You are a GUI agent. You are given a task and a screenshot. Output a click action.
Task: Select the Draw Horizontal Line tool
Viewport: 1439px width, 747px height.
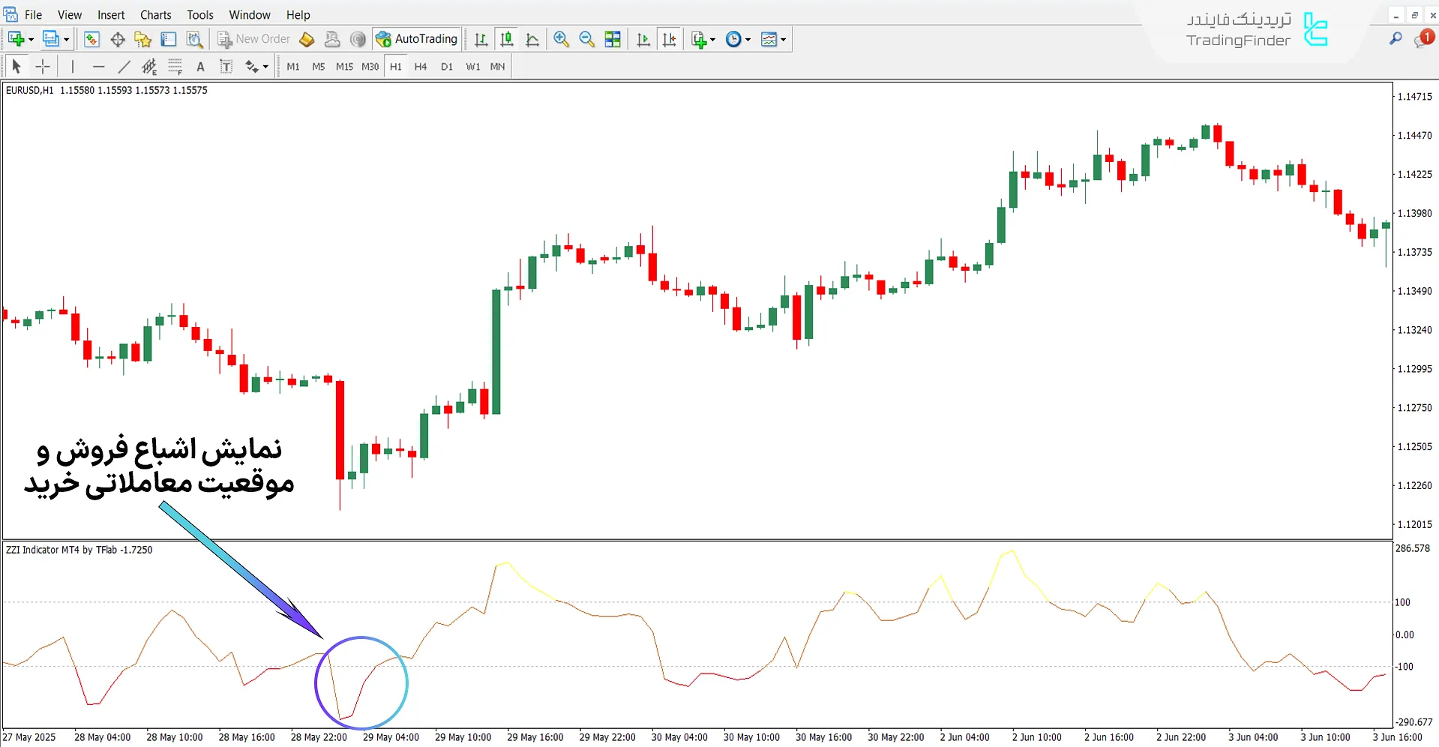[98, 67]
